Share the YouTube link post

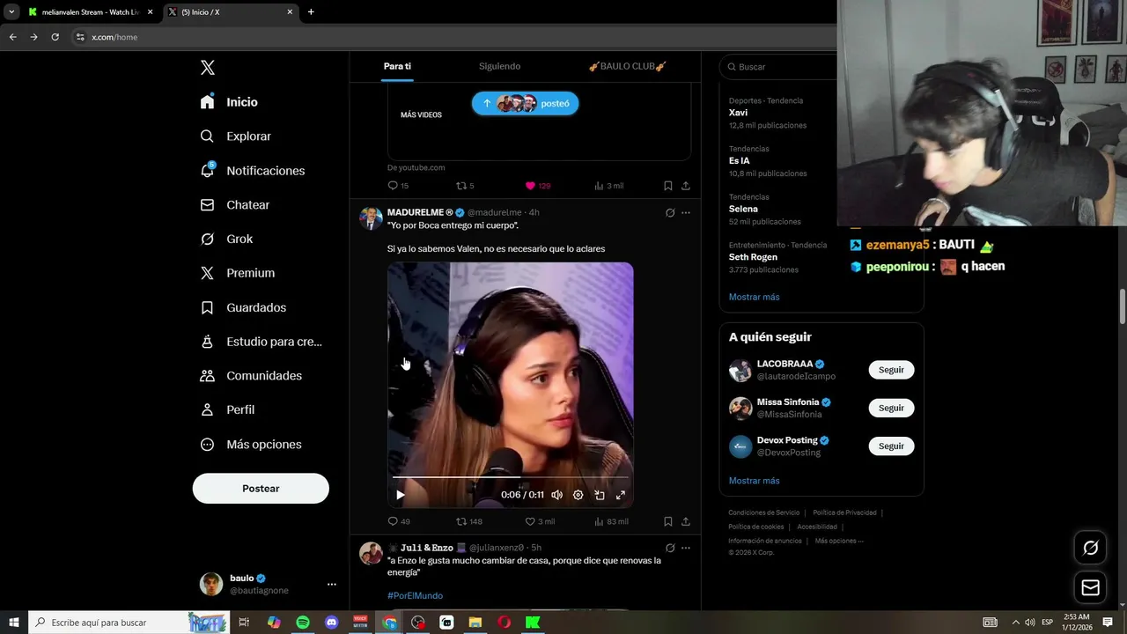(686, 186)
